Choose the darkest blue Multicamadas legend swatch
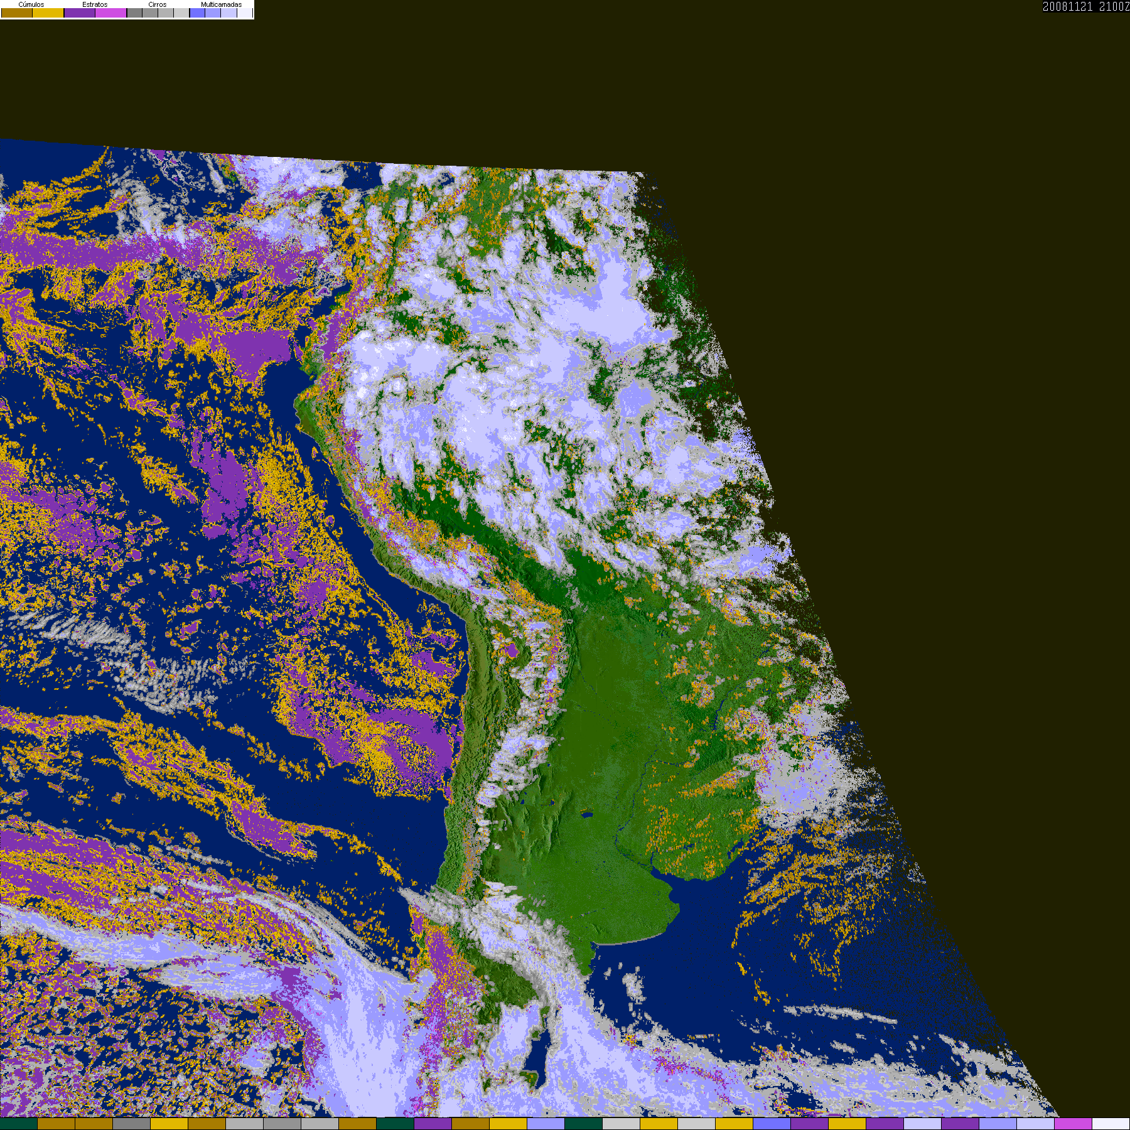This screenshot has height=1130, width=1130. pos(197,13)
